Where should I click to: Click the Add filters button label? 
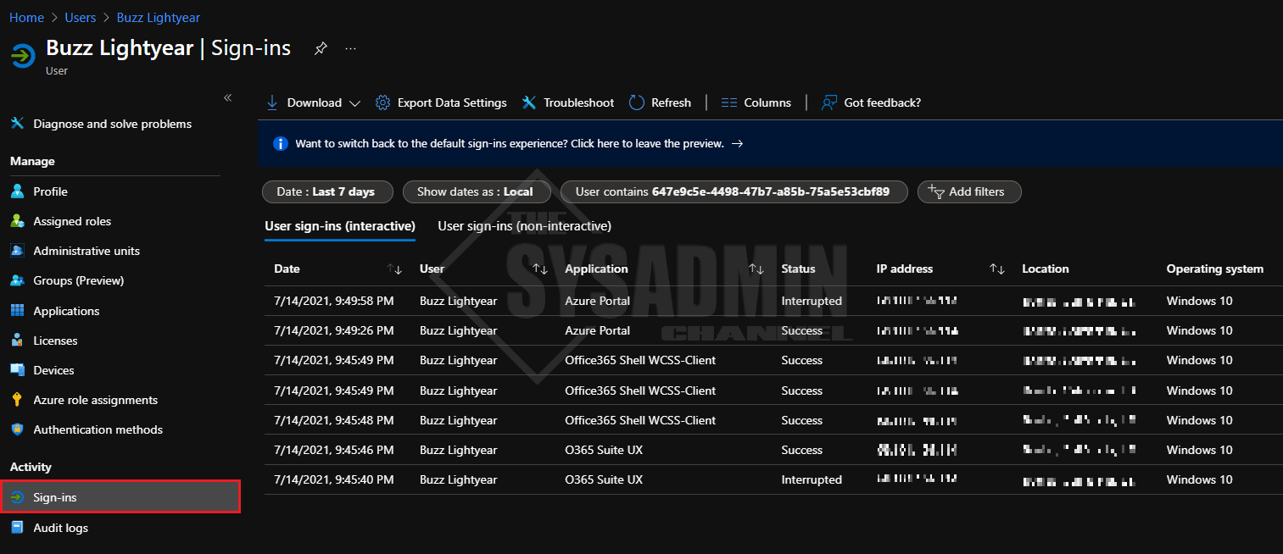(x=977, y=191)
